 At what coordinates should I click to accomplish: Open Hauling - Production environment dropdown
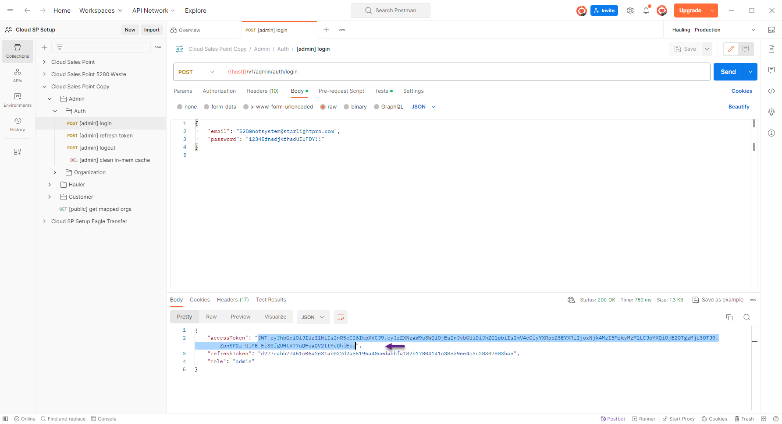(714, 30)
